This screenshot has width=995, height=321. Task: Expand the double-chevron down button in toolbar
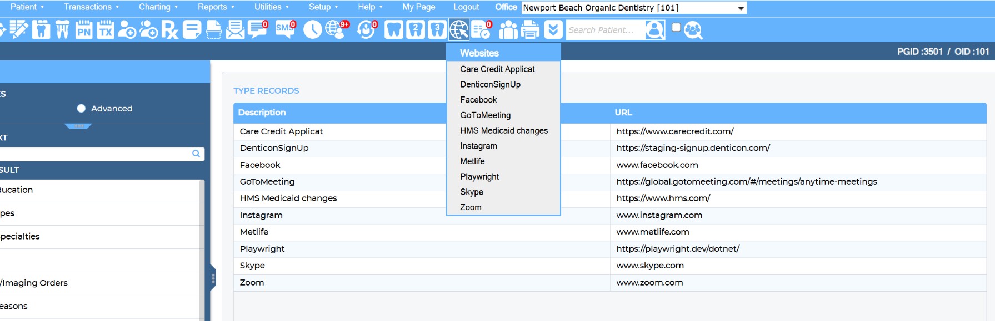553,29
